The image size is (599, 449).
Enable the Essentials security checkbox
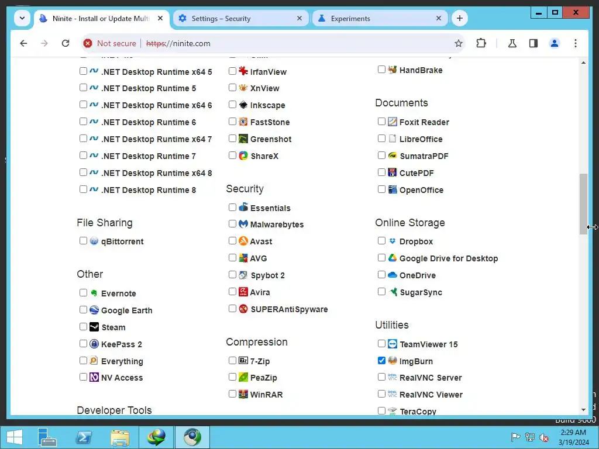click(232, 208)
